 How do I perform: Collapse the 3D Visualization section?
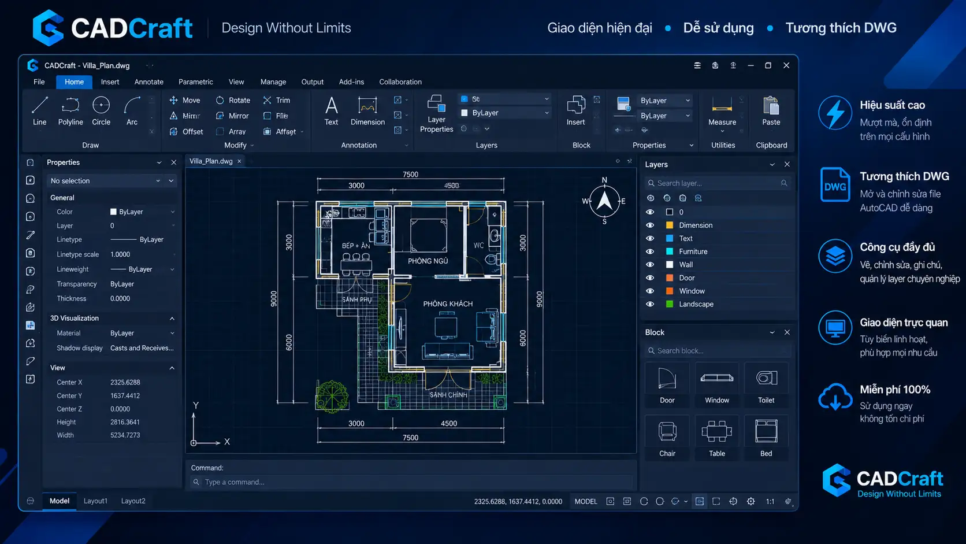pos(172,319)
